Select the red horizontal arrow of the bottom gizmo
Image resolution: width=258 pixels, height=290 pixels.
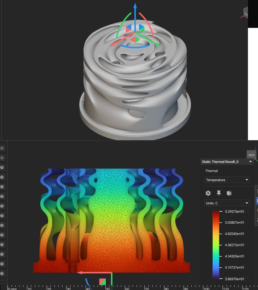pos(90,272)
